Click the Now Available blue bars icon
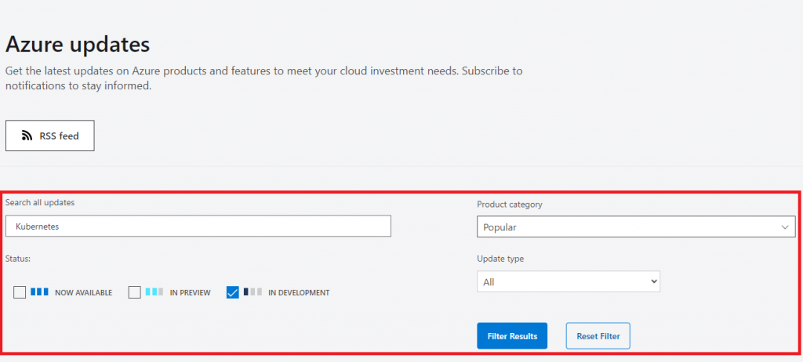The width and height of the screenshot is (803, 362). [x=39, y=292]
